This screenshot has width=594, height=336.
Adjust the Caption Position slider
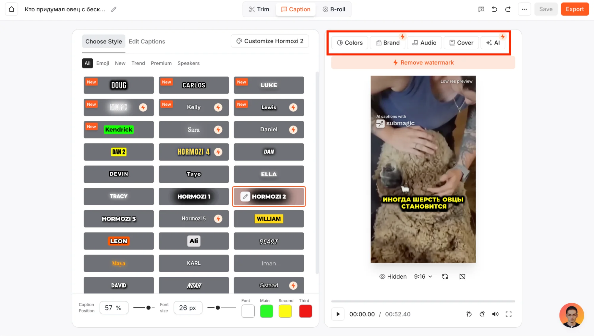(x=144, y=308)
